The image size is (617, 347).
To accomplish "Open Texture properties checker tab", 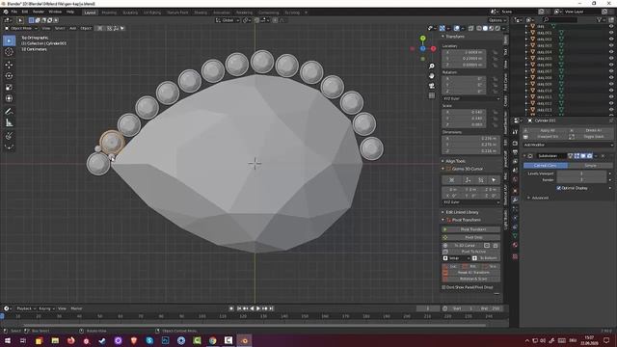I will [515, 256].
